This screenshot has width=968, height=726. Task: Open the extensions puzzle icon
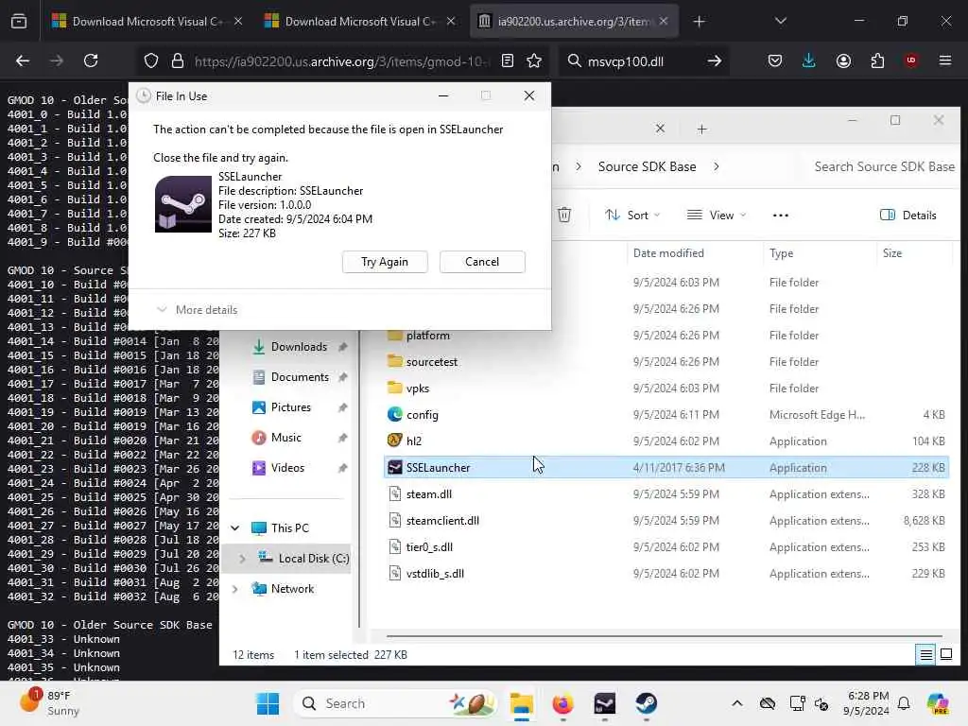tap(877, 60)
